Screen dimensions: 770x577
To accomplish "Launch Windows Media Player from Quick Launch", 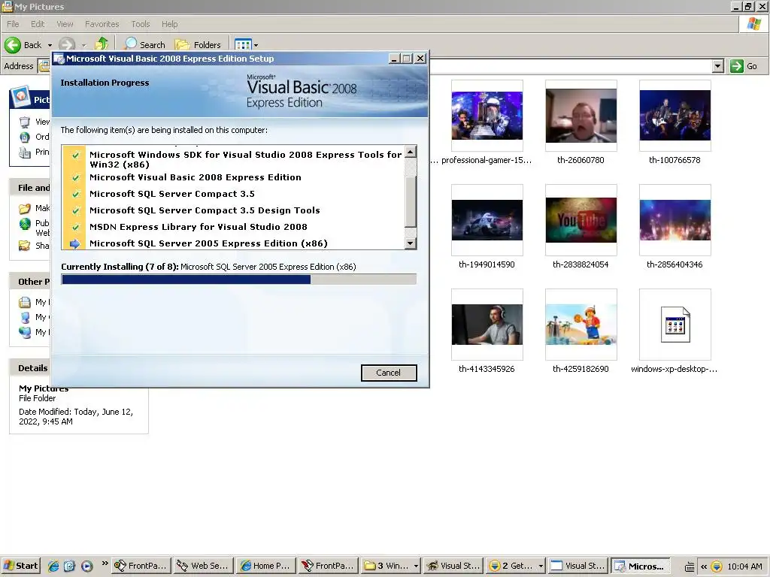I will 87,566.
